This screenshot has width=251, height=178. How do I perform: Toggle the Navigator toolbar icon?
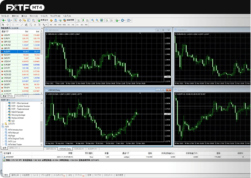point(24,20)
